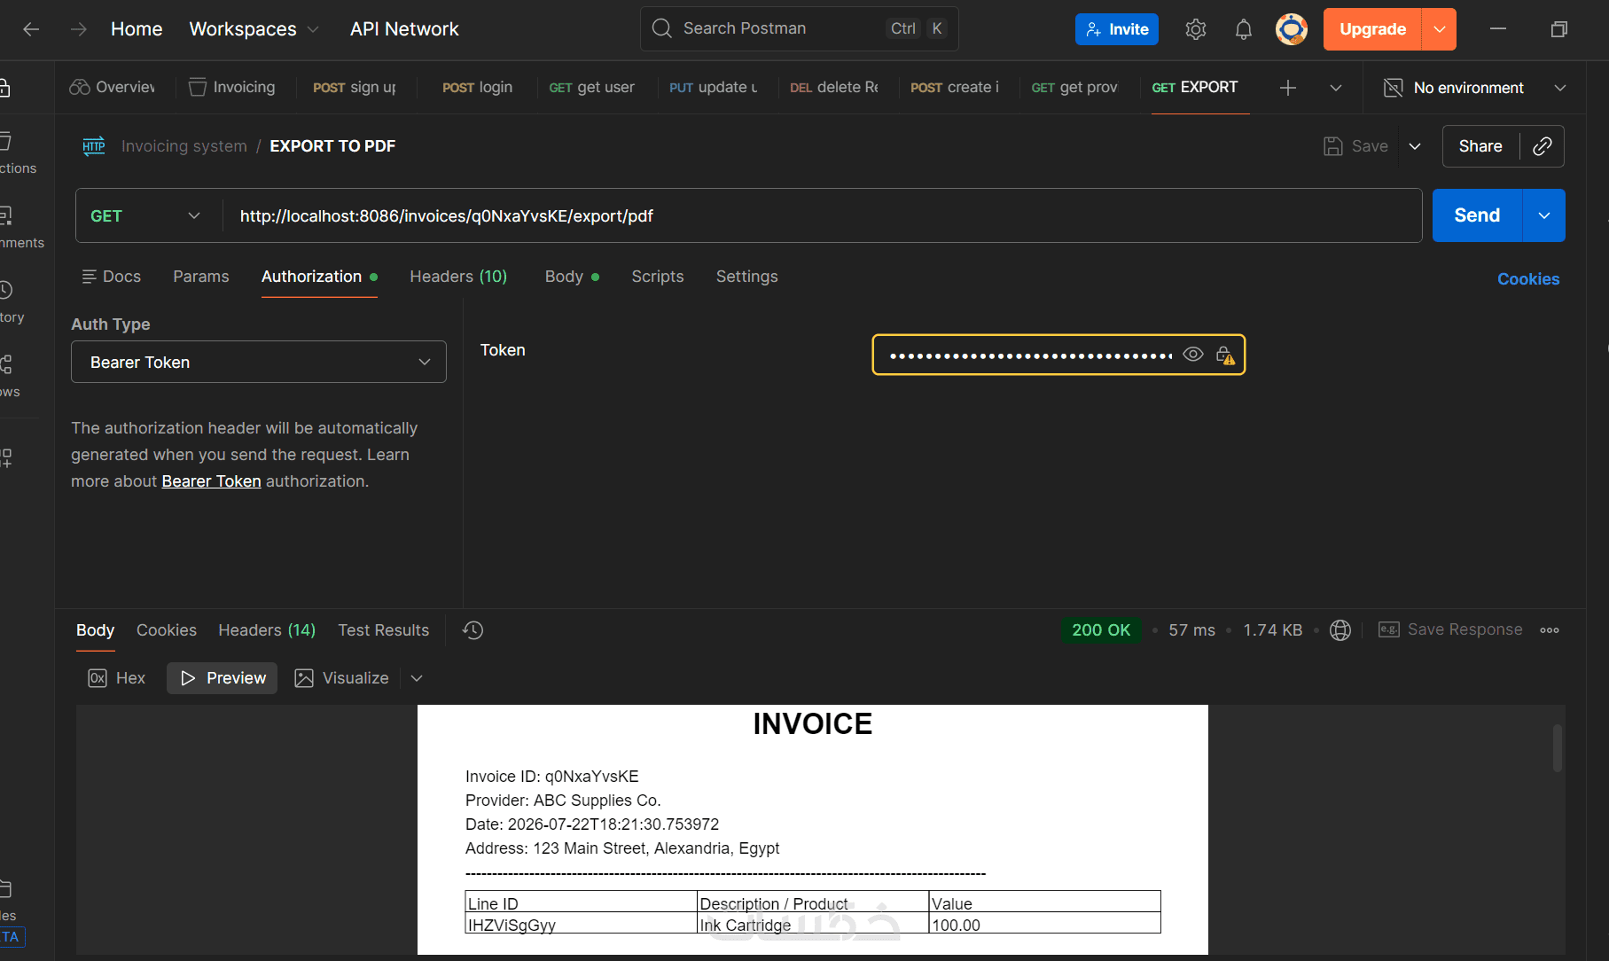
Task: Open the Upgrade options arrow
Action: click(x=1440, y=29)
